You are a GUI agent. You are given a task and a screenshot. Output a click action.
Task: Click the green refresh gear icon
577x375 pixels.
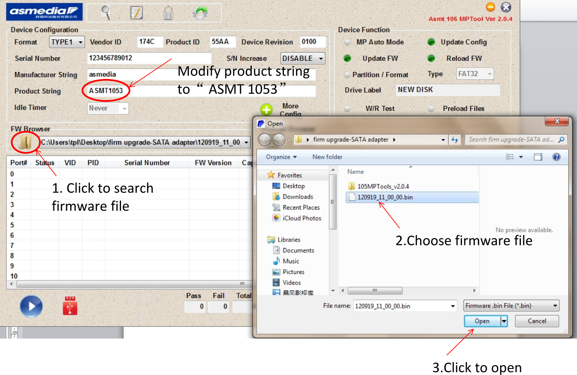coord(200,13)
